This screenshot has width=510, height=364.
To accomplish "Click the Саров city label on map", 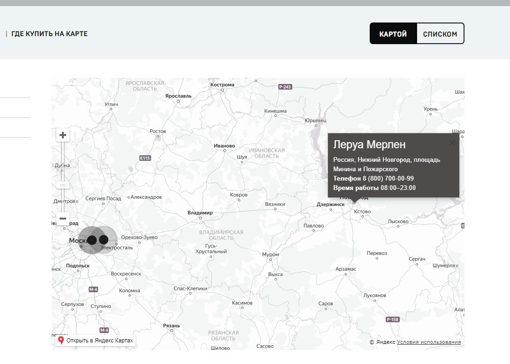I will click(326, 303).
